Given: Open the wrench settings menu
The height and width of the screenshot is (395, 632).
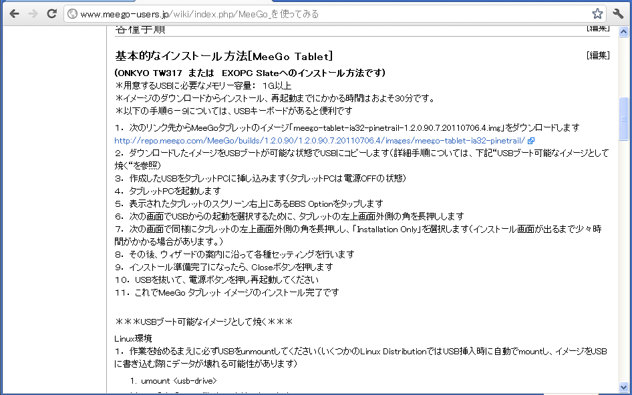Looking at the screenshot, I should pyautogui.click(x=618, y=13).
